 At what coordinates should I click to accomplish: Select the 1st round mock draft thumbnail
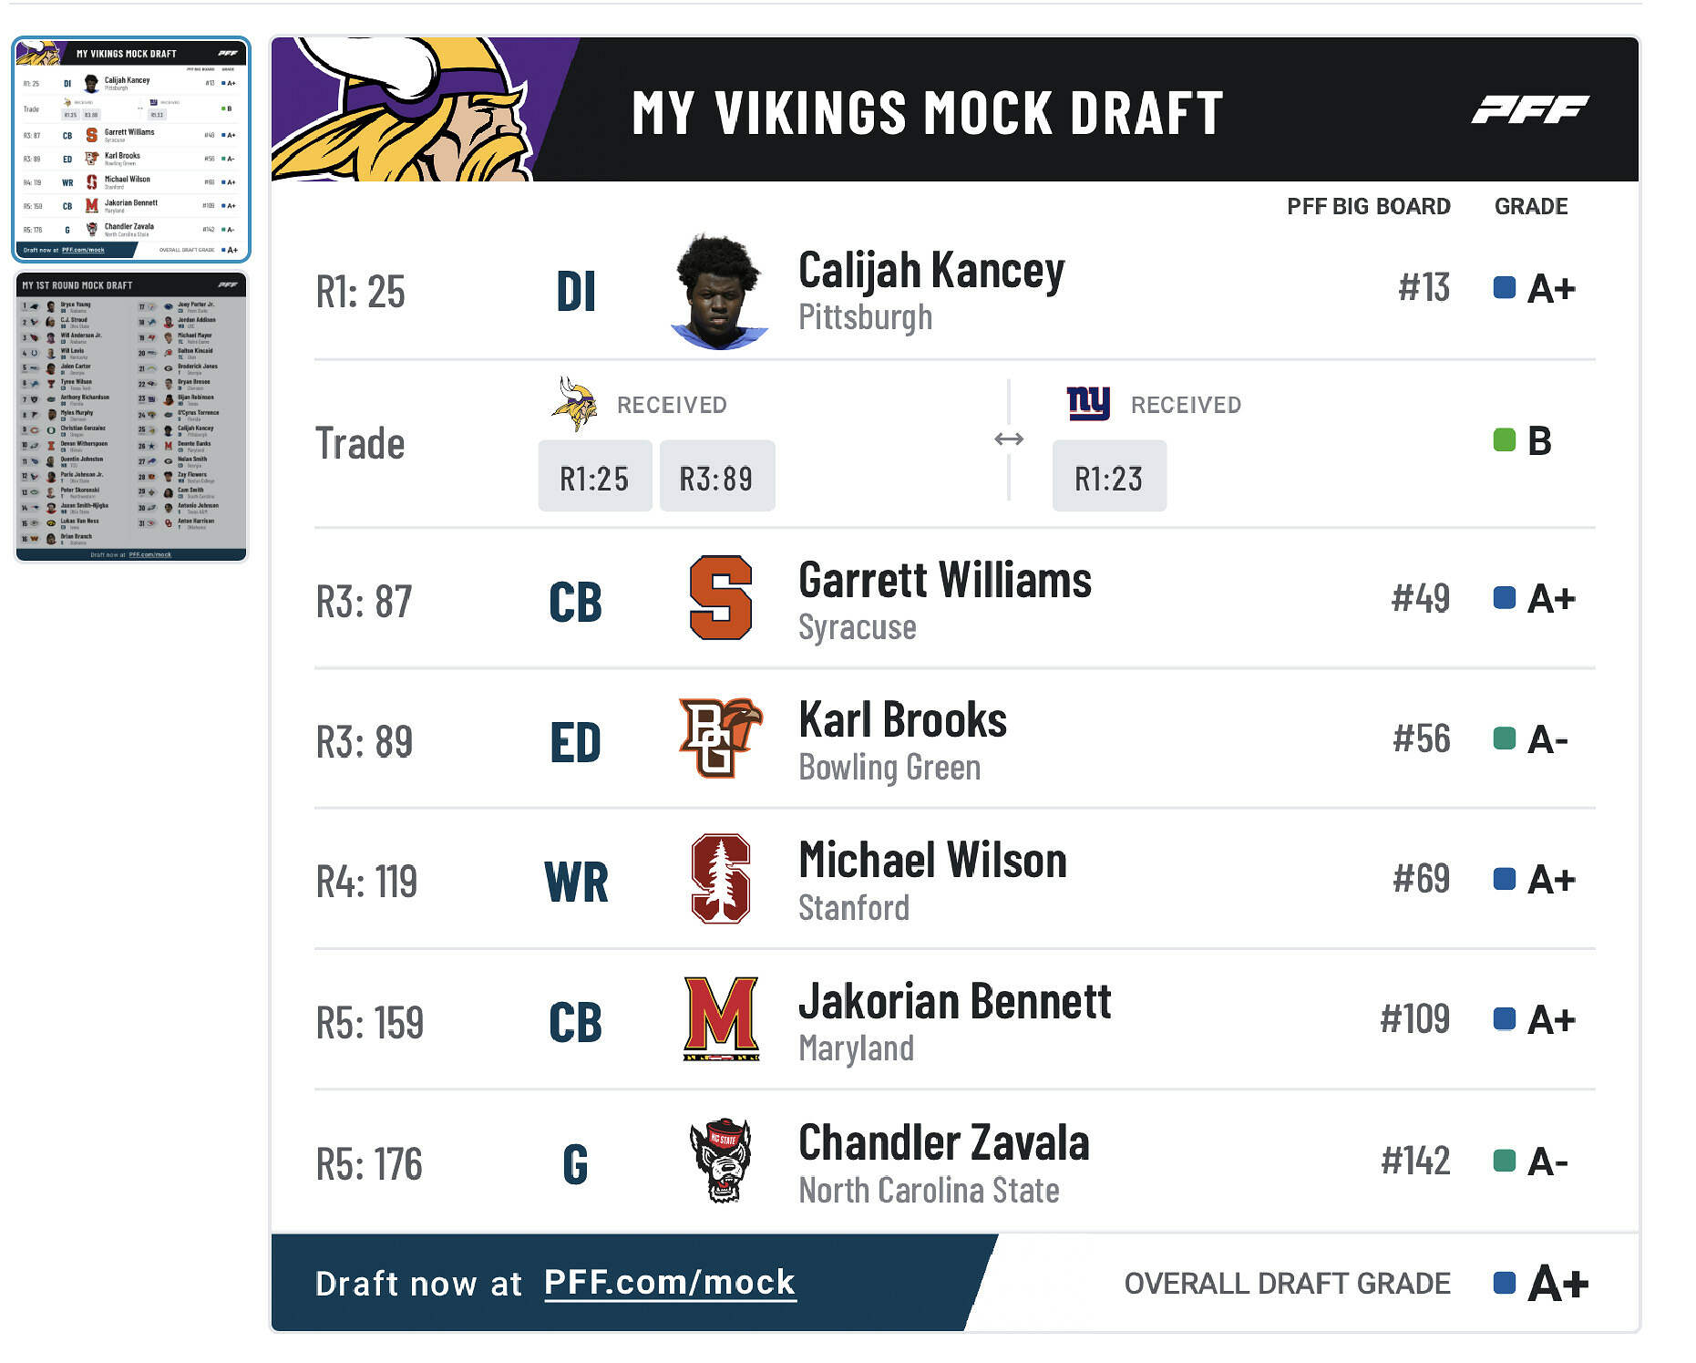pyautogui.click(x=131, y=417)
